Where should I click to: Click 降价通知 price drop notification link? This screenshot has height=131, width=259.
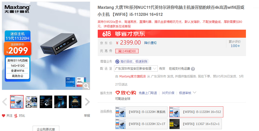tap(150, 43)
